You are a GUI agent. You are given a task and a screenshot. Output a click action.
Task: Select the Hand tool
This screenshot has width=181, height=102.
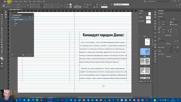pyautogui.click(x=2, y=52)
